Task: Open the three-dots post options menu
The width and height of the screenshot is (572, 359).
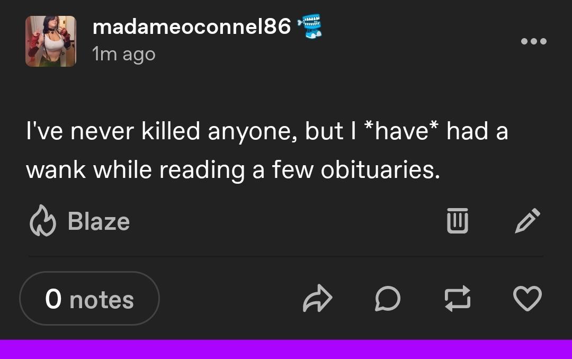Action: point(533,41)
